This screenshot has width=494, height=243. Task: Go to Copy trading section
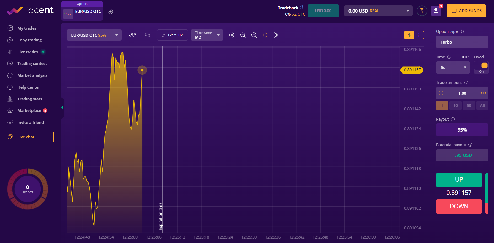(29, 40)
